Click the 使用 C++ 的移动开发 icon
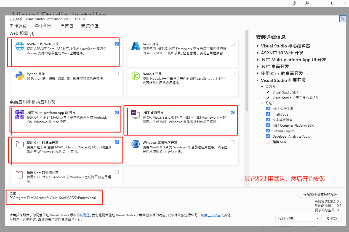 point(20,174)
